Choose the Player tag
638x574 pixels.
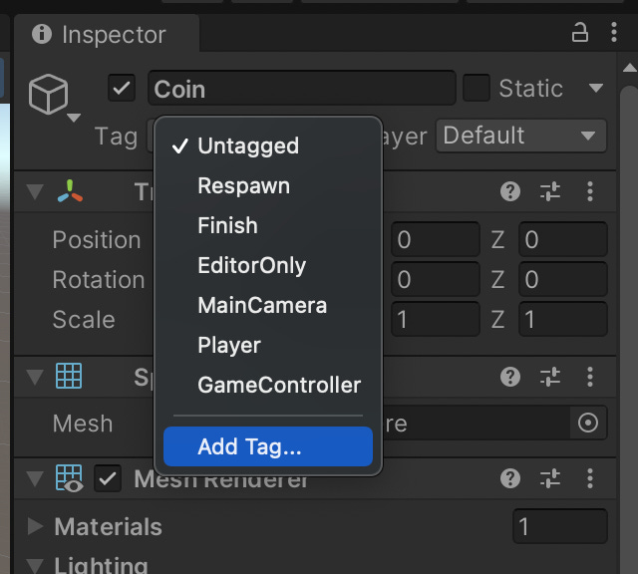coord(268,345)
